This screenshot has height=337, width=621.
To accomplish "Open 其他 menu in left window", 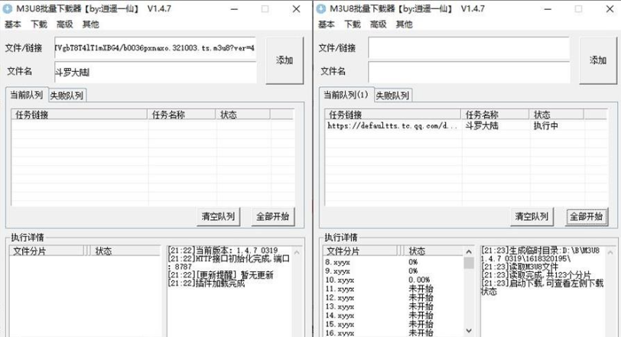I will coord(90,24).
